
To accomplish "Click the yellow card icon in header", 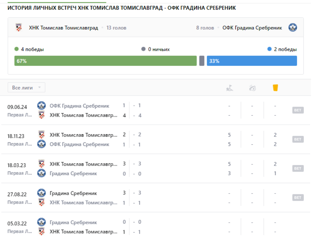I will pos(275,88).
